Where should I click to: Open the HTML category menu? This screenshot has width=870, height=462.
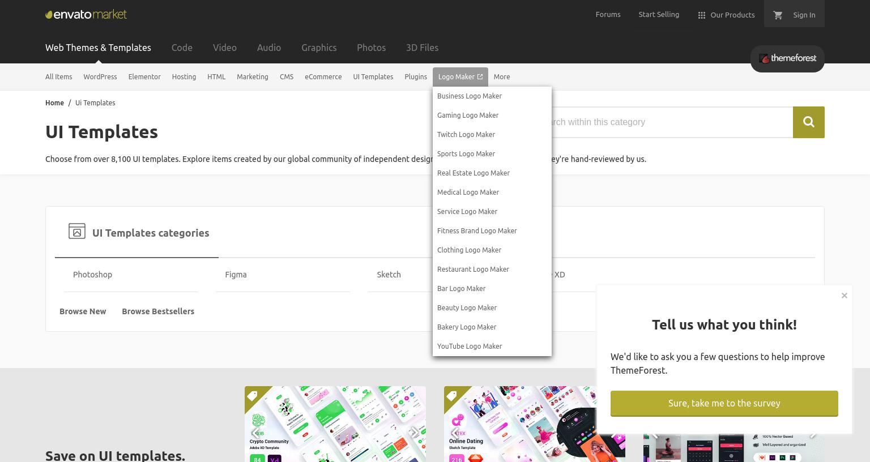click(216, 76)
